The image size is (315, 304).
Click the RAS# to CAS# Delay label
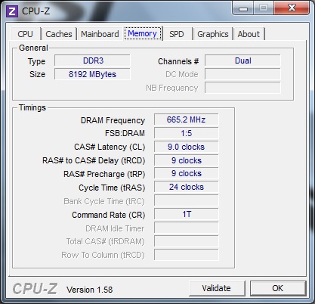[94, 160]
